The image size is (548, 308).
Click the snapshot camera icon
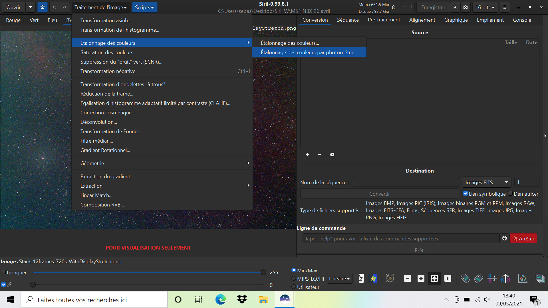466,7
